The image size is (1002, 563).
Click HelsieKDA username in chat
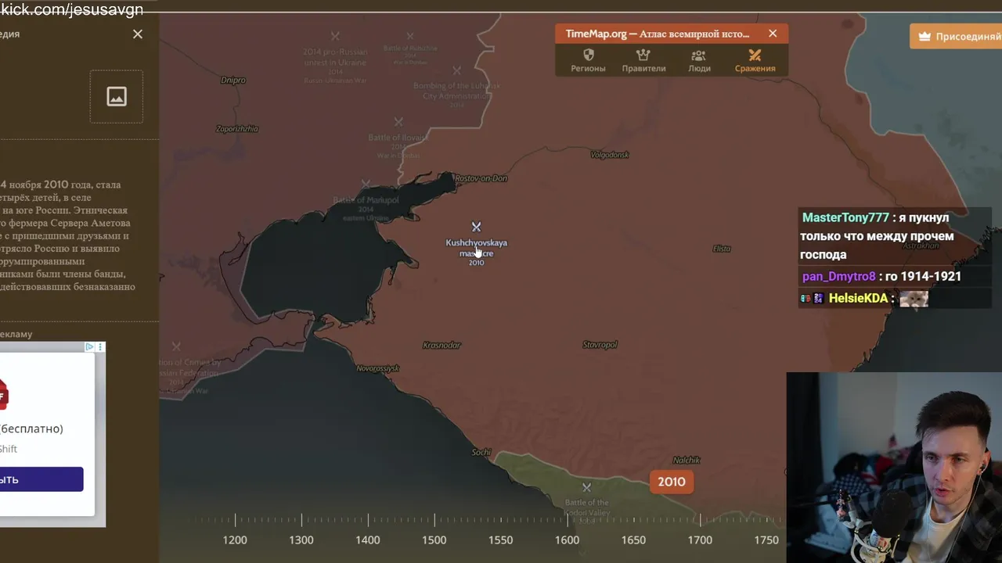[x=858, y=298]
